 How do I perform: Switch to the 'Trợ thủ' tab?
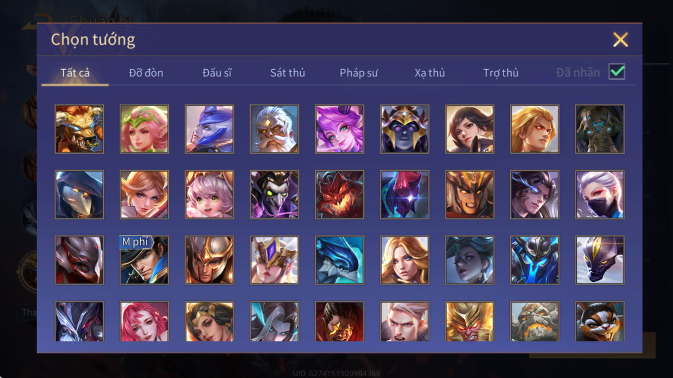point(501,73)
